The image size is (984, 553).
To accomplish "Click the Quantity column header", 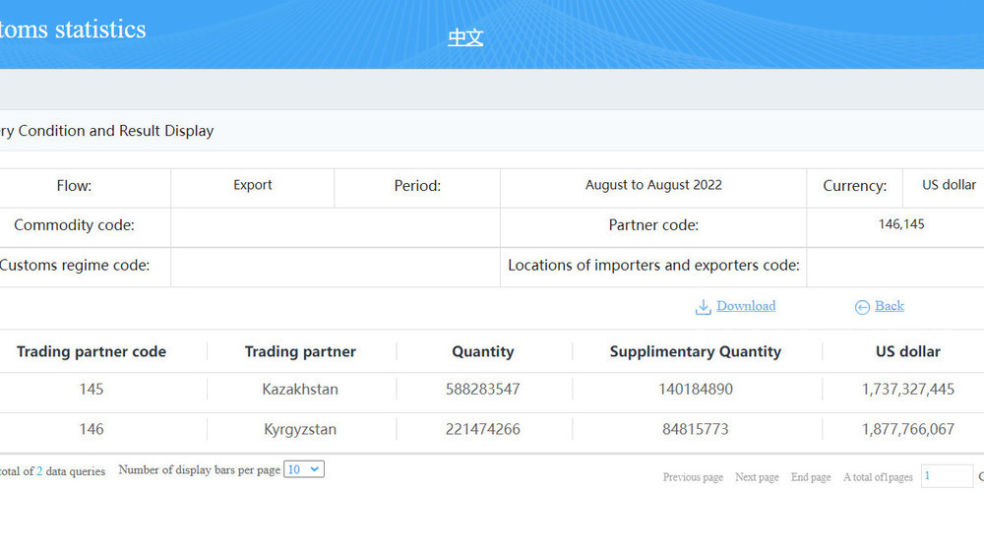I will tap(482, 351).
